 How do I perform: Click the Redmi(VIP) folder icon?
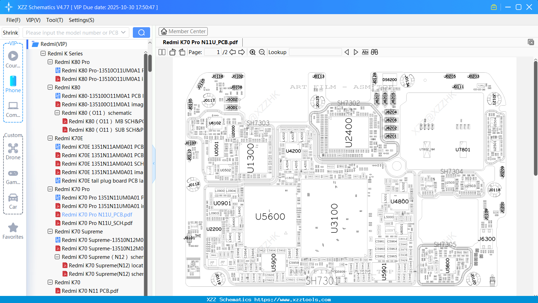tap(35, 44)
